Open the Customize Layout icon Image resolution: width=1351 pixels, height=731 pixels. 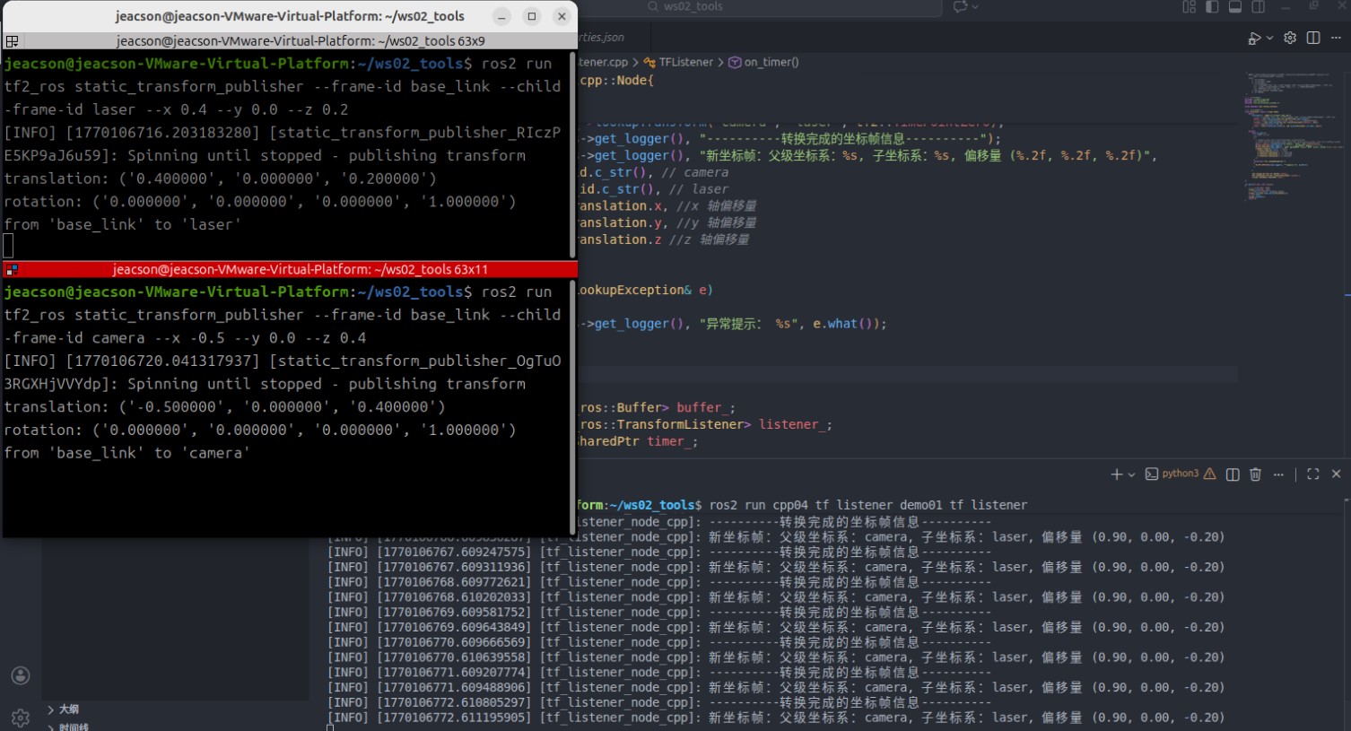click(x=1190, y=7)
